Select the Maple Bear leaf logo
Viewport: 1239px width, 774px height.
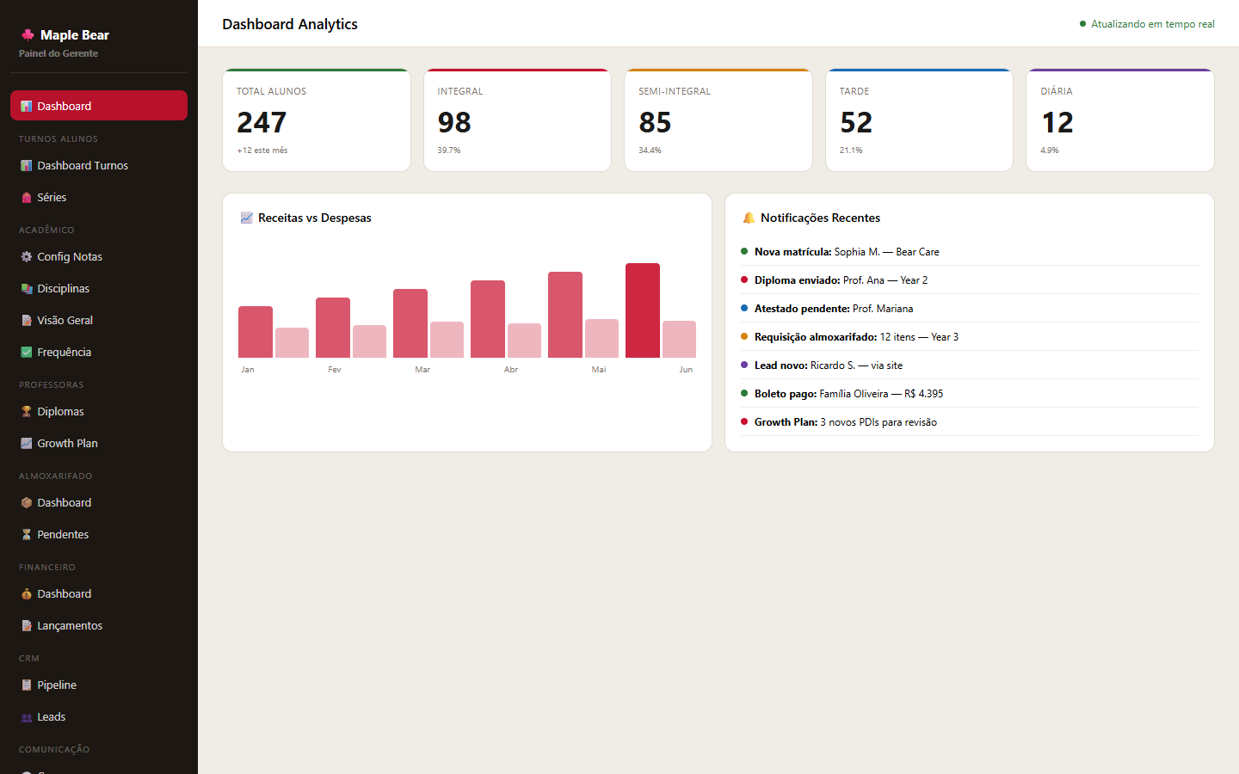tap(28, 34)
